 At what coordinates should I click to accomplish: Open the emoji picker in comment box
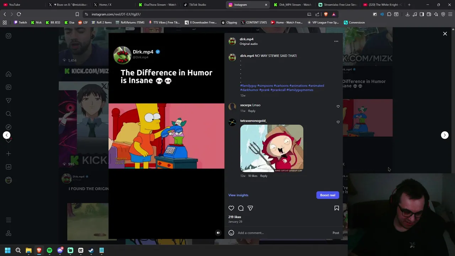click(231, 233)
